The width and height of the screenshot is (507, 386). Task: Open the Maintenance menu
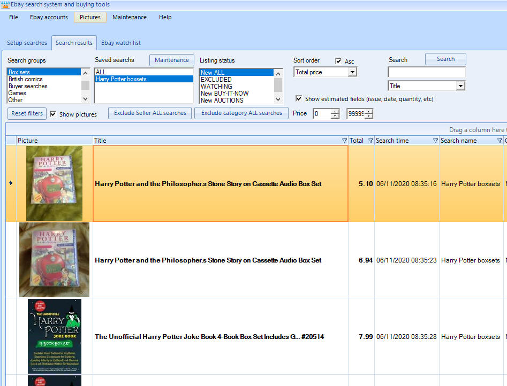pyautogui.click(x=130, y=17)
